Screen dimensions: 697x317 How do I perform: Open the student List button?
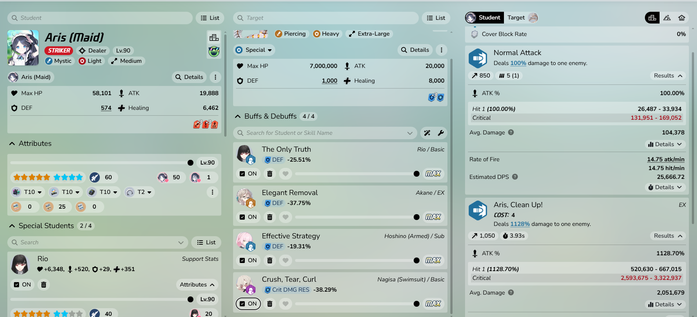210,18
